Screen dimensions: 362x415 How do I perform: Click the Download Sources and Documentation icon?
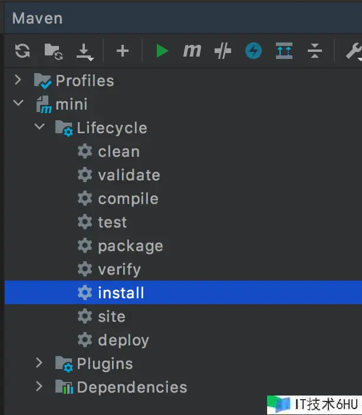click(85, 52)
